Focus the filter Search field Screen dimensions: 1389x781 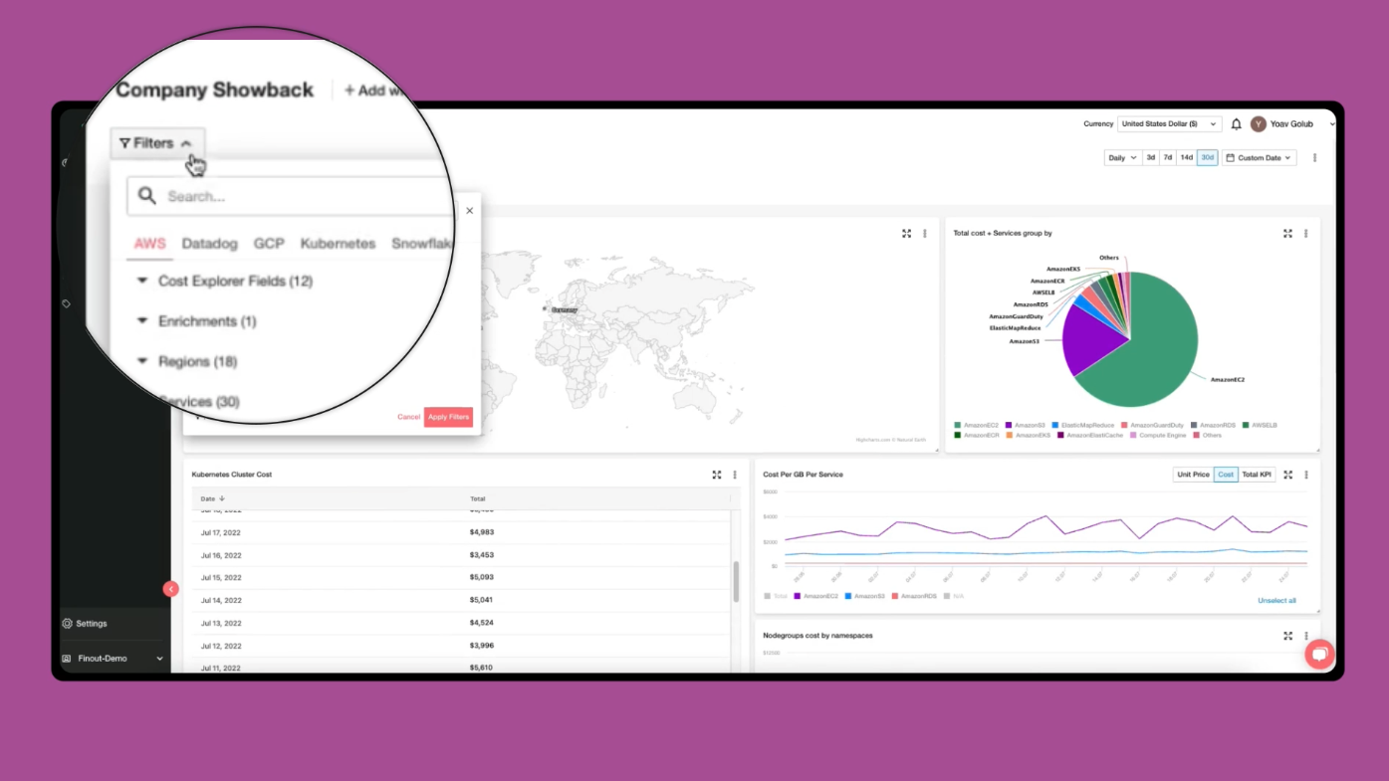pyautogui.click(x=291, y=196)
